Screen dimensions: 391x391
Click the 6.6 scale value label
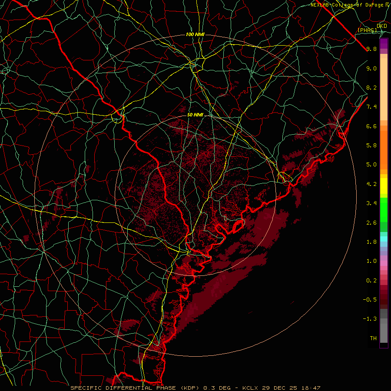[x=371, y=126]
